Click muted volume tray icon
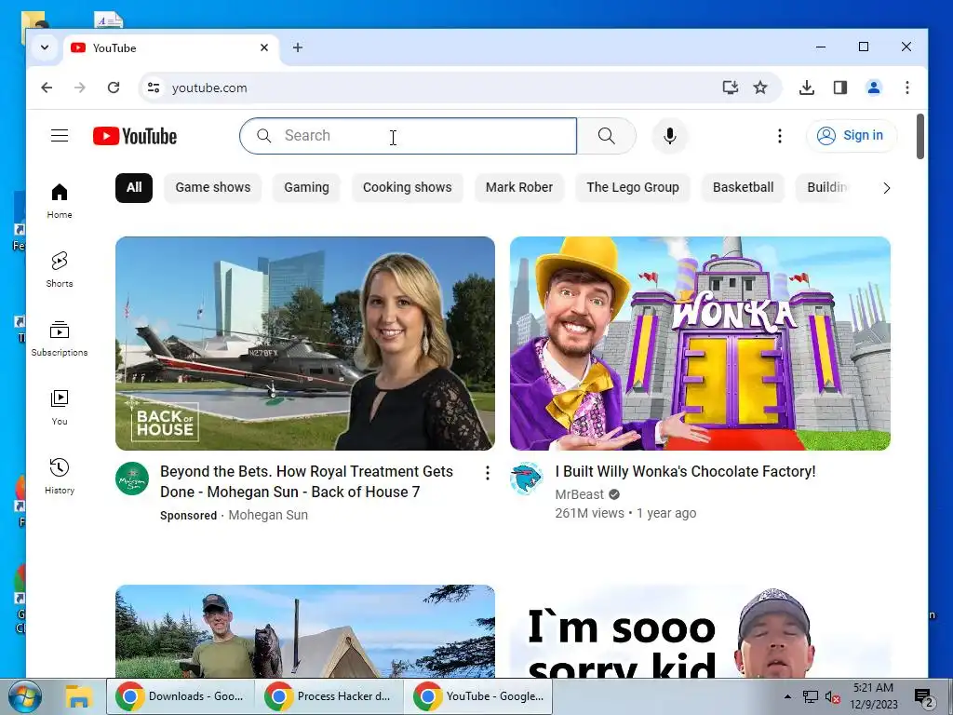This screenshot has height=715, width=953. point(832,697)
